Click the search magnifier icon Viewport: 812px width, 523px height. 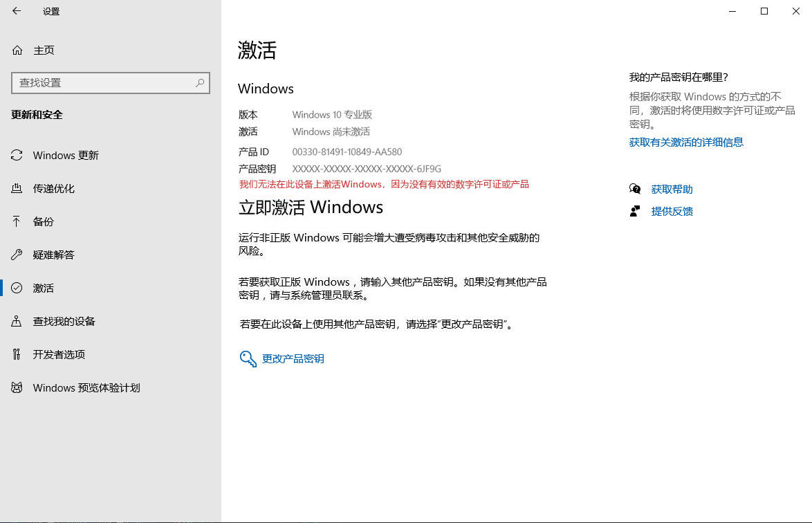(x=200, y=83)
